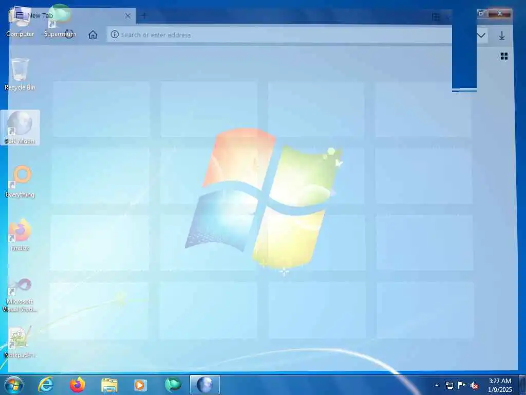The width and height of the screenshot is (526, 395).
Task: Switch to the Pale Moon taskbar button
Action: pyautogui.click(x=204, y=385)
